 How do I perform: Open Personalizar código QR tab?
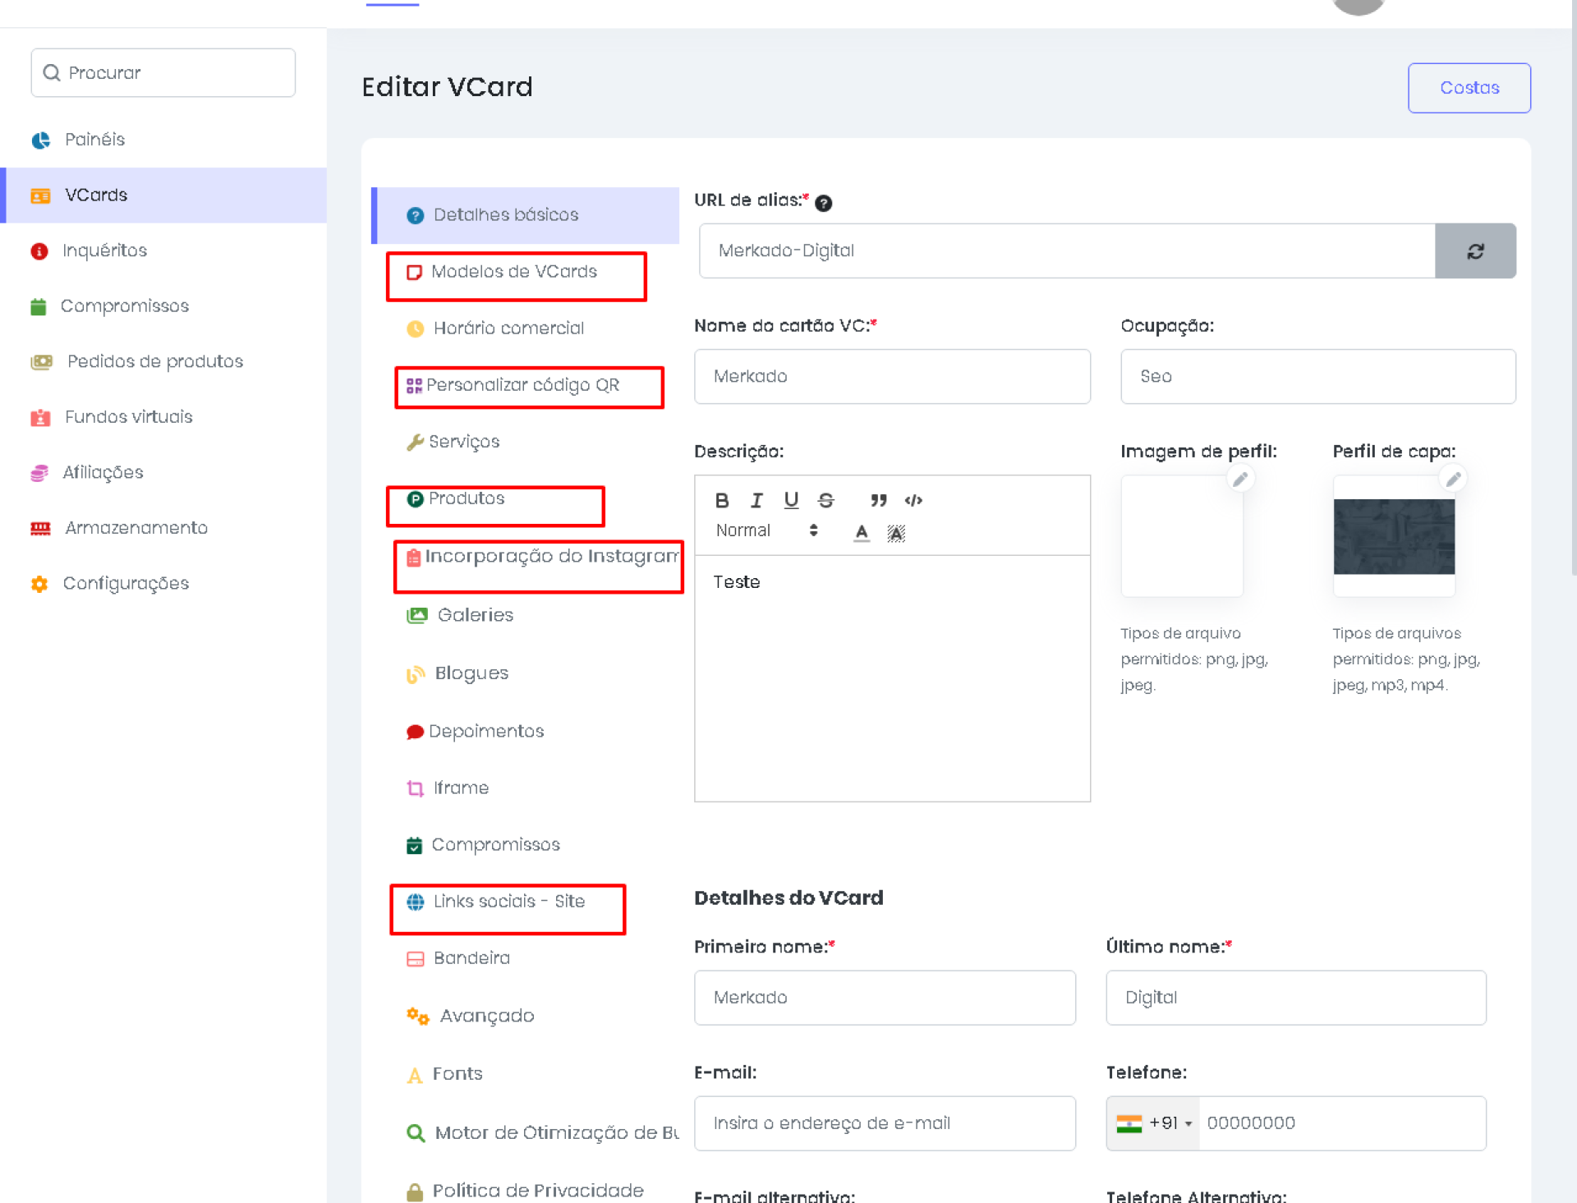point(522,385)
